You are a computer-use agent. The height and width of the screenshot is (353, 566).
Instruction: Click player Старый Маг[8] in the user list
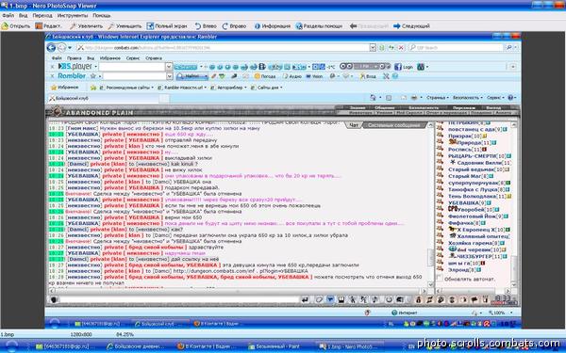(468, 176)
